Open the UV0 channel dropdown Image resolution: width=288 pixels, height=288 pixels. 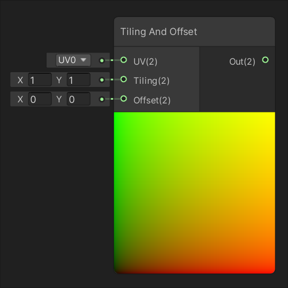(x=73, y=60)
